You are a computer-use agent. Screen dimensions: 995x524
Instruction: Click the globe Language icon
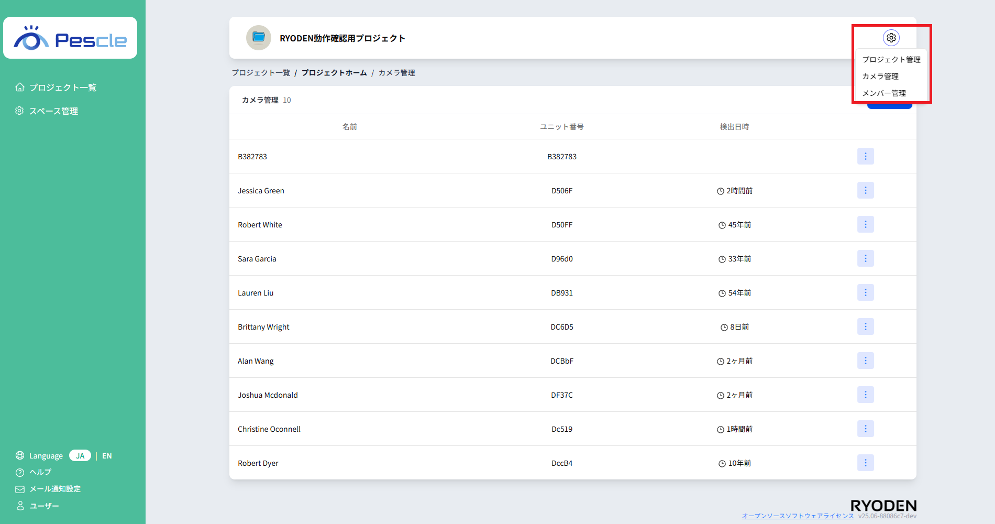point(20,455)
